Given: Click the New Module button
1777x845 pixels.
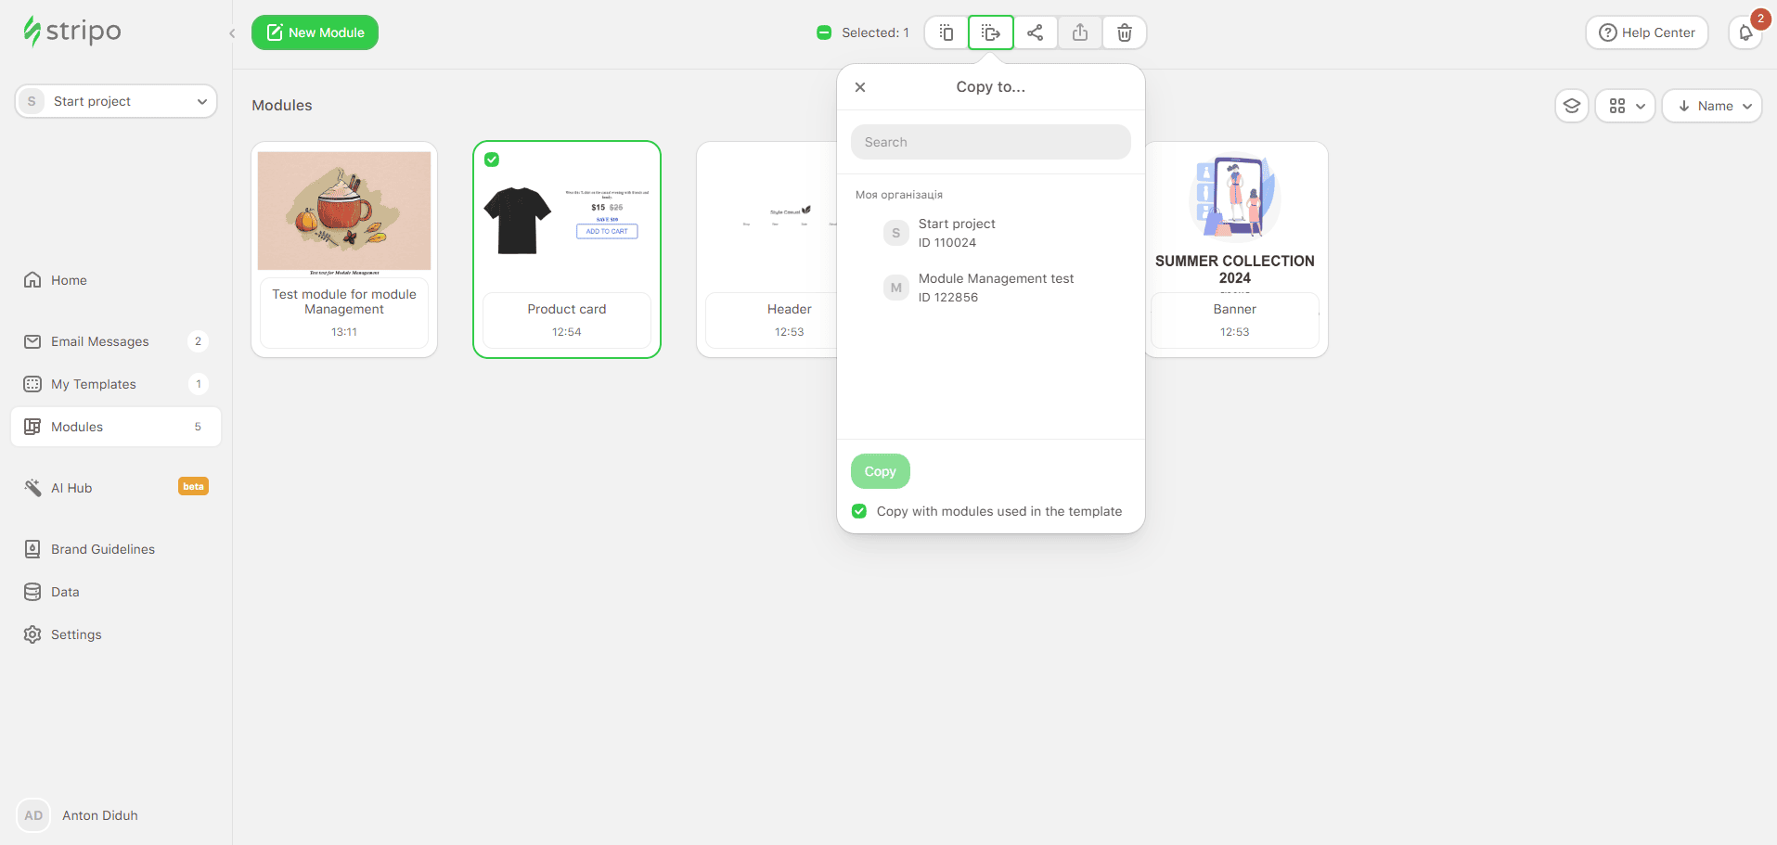Looking at the screenshot, I should 315,32.
